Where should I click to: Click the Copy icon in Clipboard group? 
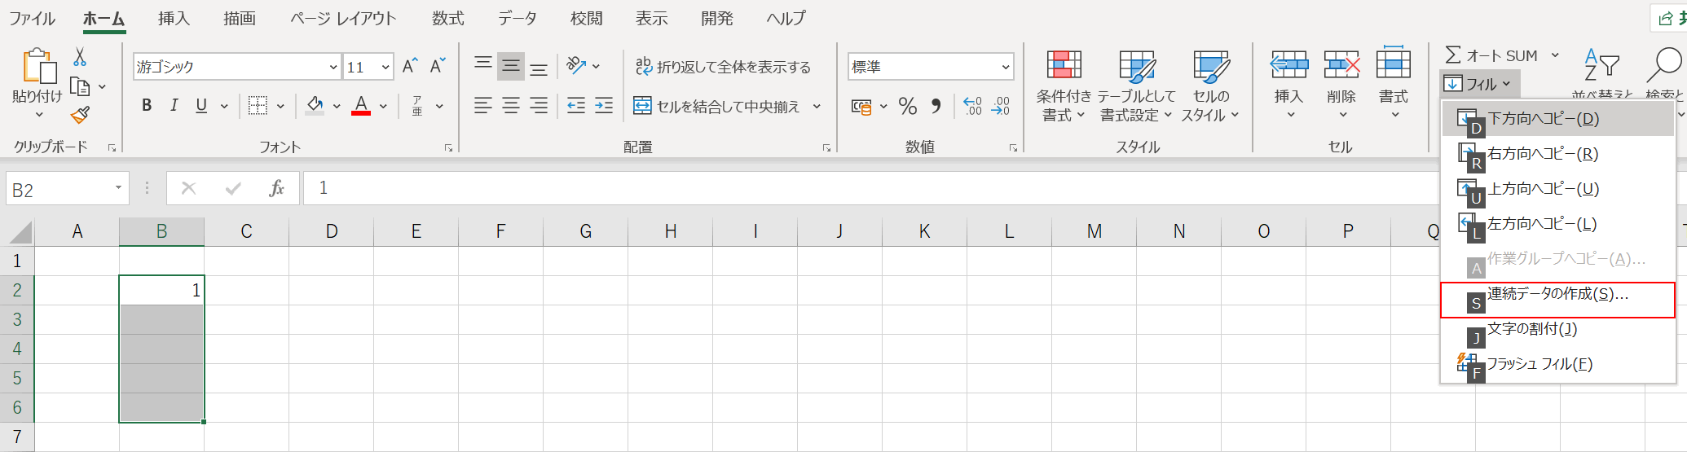pyautogui.click(x=80, y=86)
